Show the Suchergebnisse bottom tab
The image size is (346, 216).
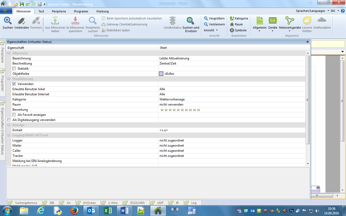click(x=24, y=203)
